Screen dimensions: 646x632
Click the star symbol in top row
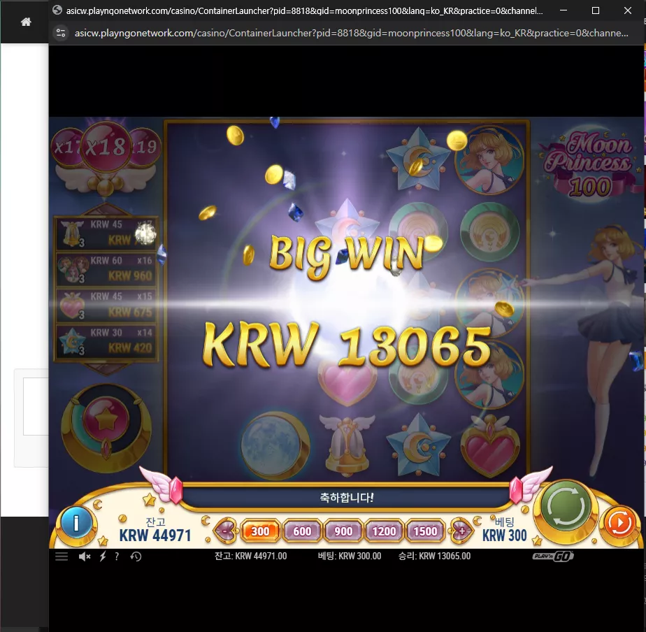(x=419, y=159)
